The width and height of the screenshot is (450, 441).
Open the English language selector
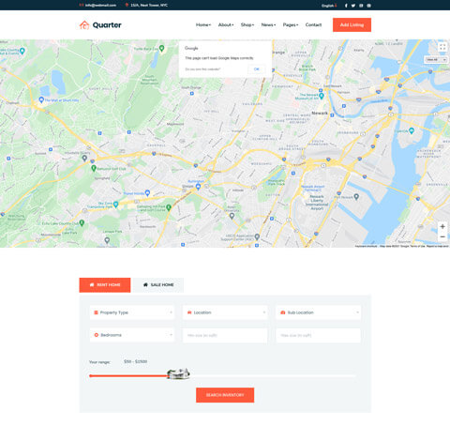(x=329, y=6)
